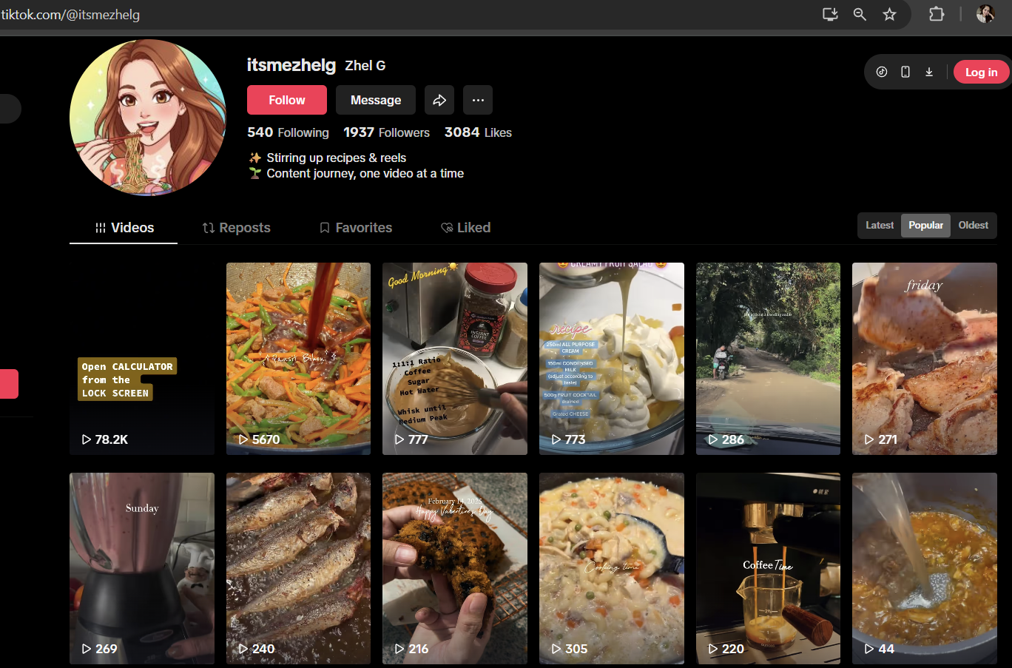
Task: Click the mobile phone app icon
Action: pyautogui.click(x=905, y=72)
